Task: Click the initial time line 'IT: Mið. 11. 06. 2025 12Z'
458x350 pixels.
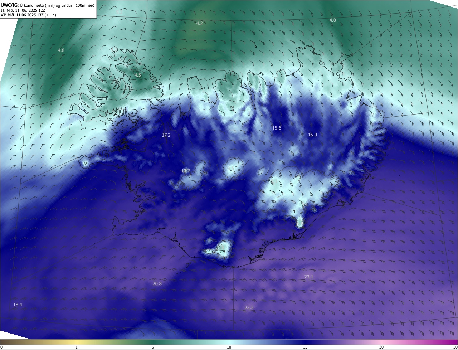Action: (23, 10)
